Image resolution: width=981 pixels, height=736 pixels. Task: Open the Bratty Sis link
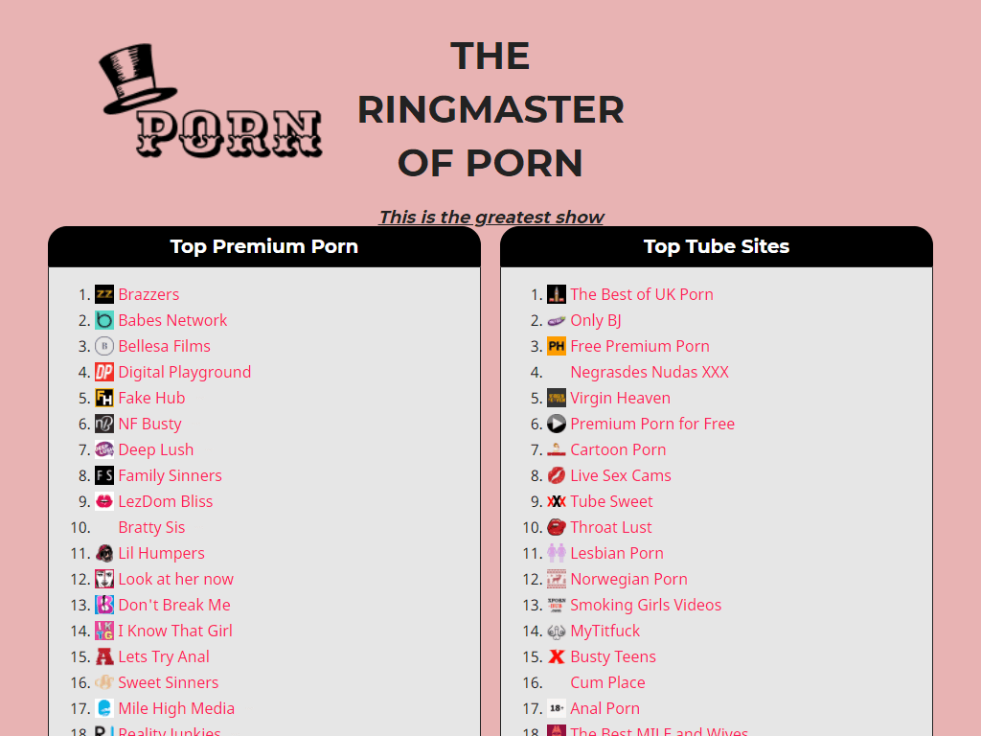click(x=151, y=527)
